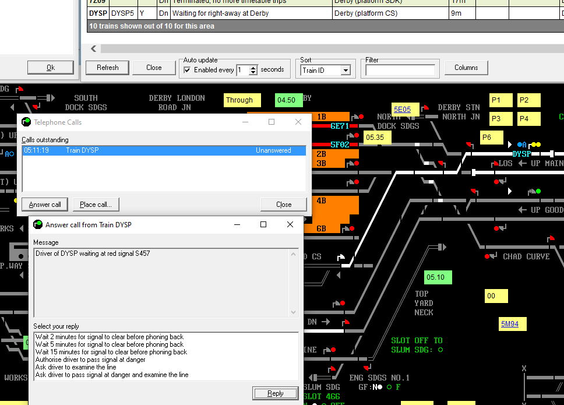Click the yellow P1 note
Viewport: 564px width, 405px height.
501,100
